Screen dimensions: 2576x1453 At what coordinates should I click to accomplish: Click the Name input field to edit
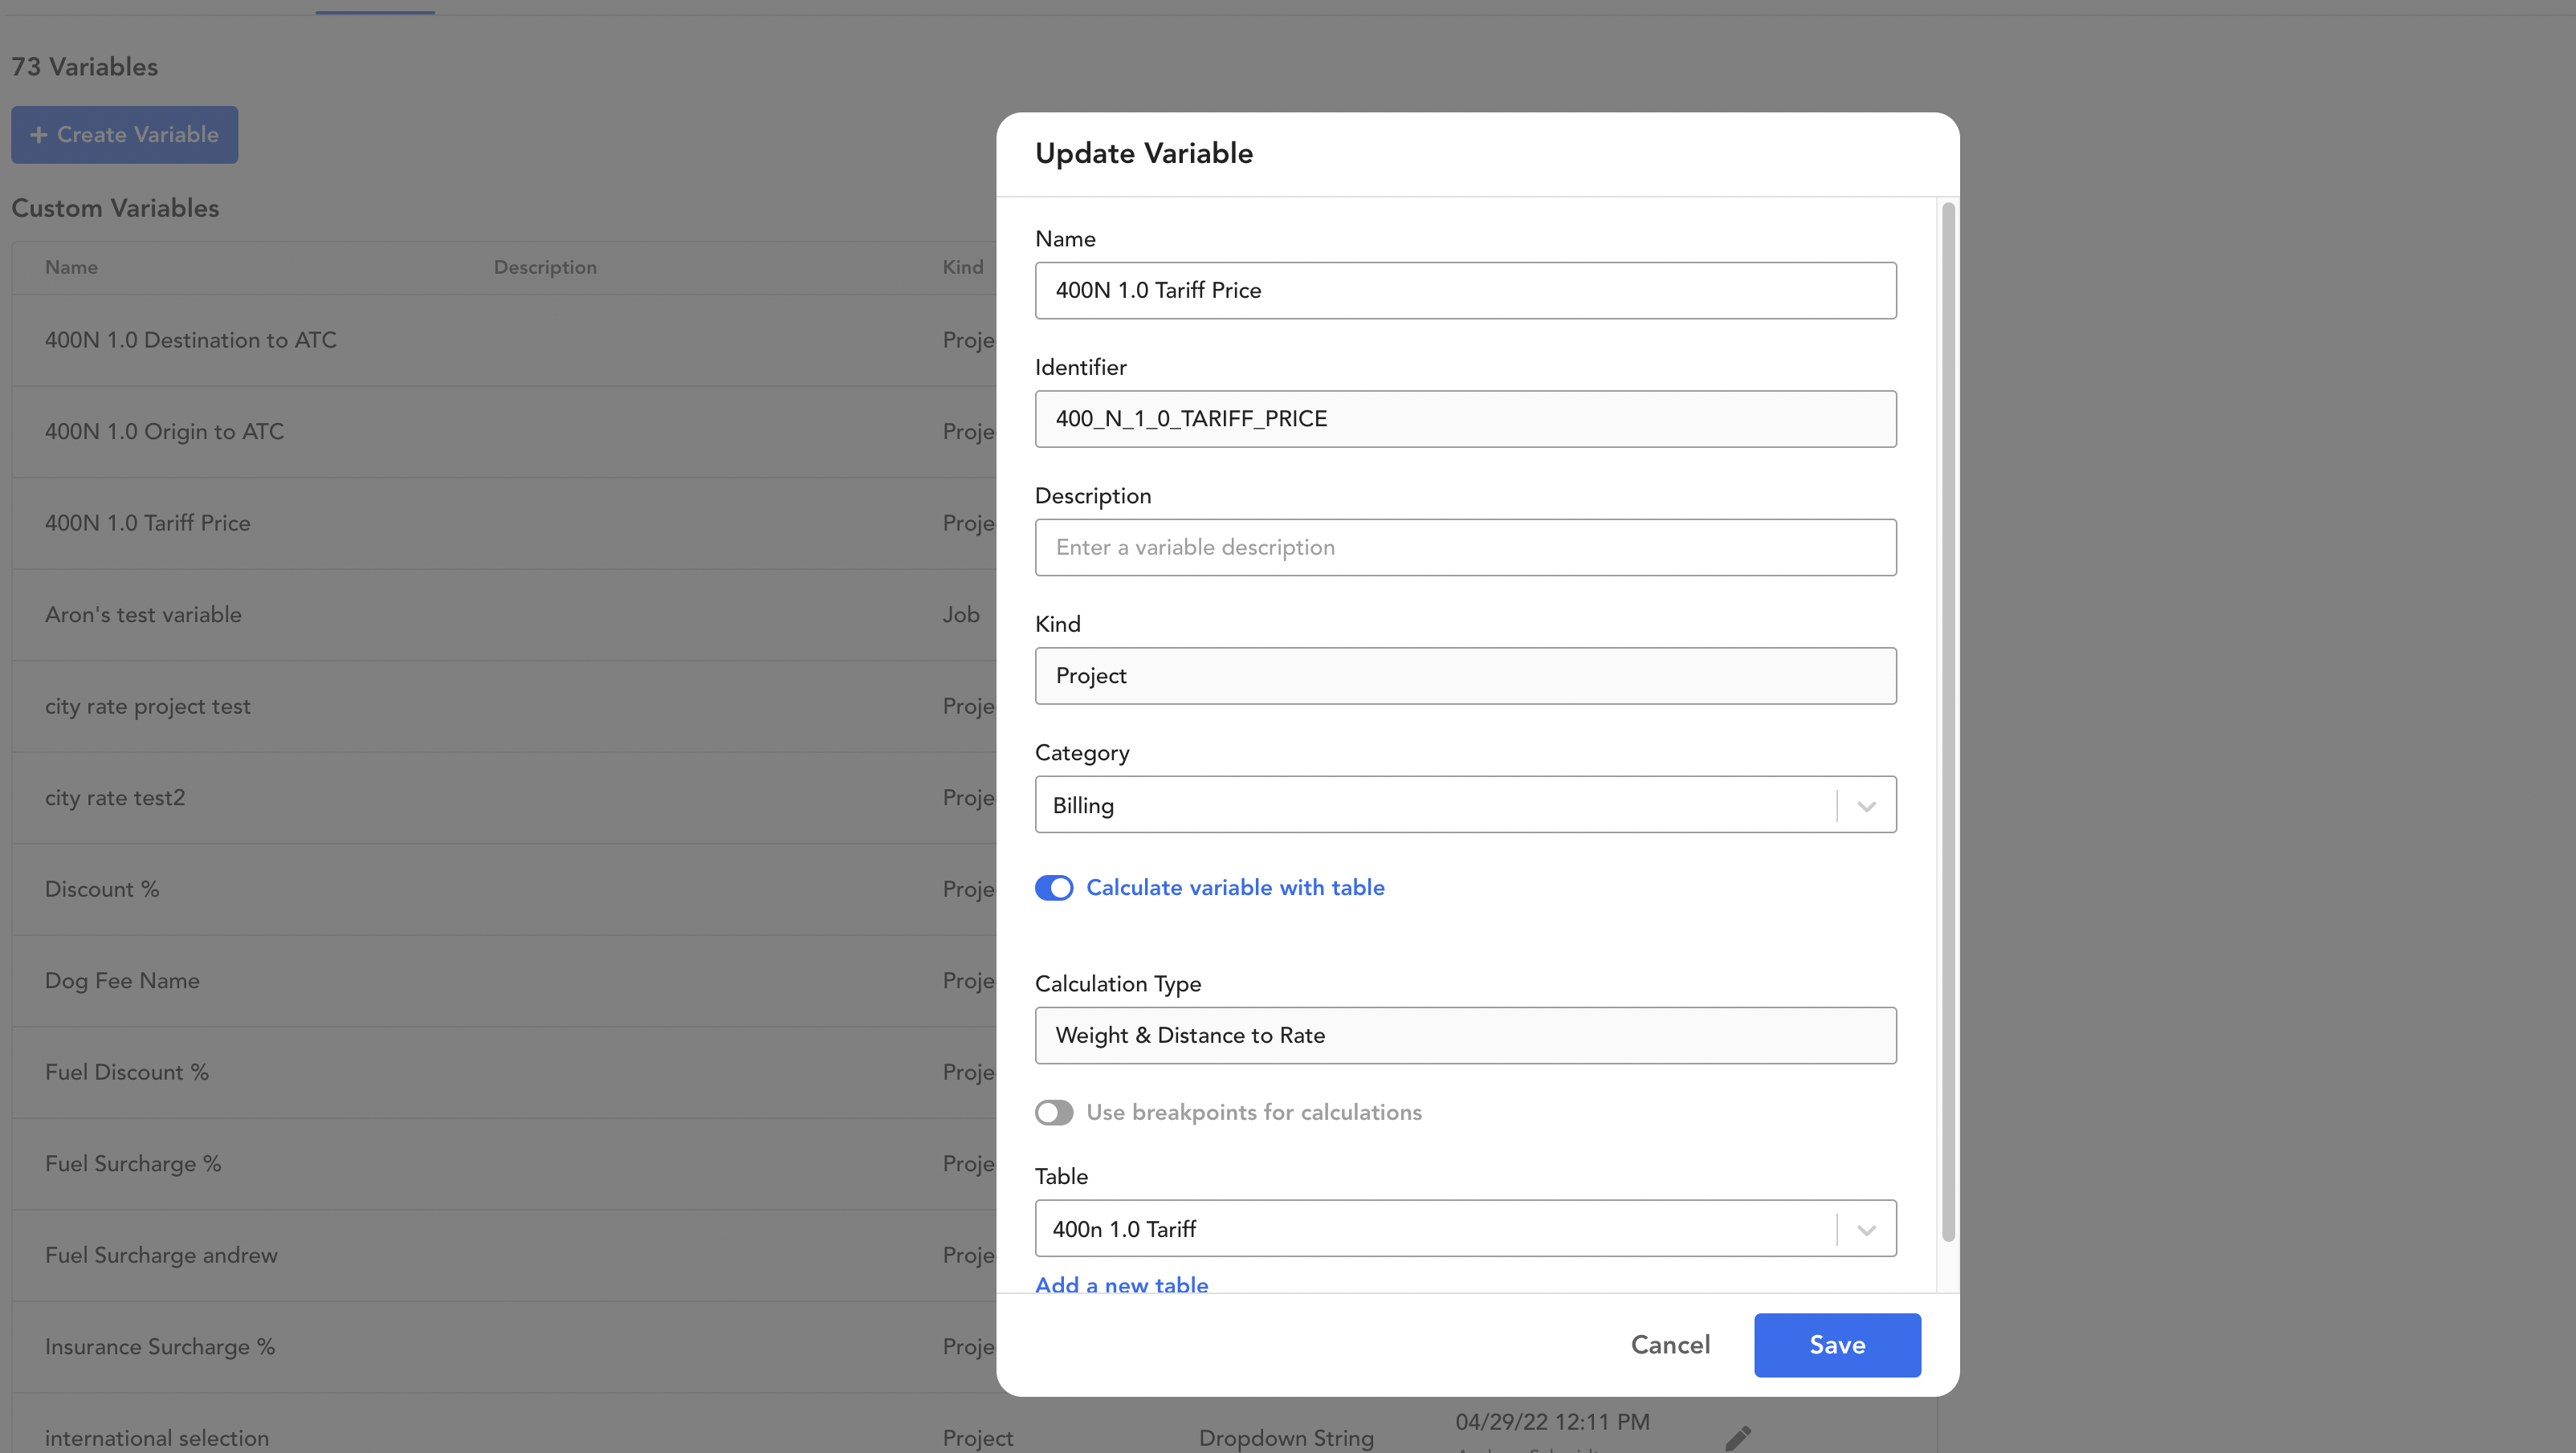point(1465,288)
